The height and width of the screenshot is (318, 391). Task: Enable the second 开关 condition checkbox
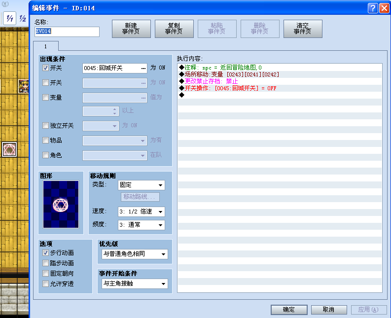point(45,82)
